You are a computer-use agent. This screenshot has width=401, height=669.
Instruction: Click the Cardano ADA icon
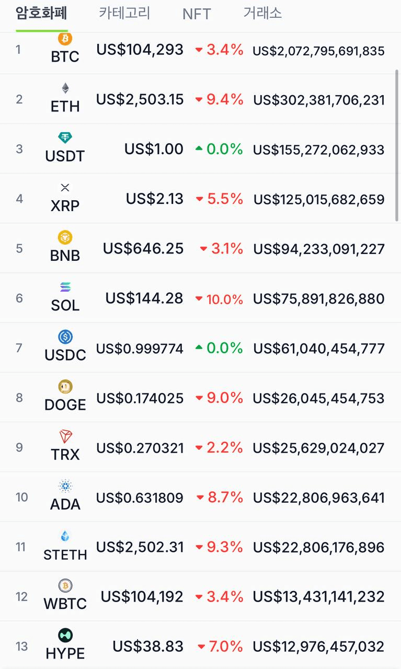pos(65,486)
